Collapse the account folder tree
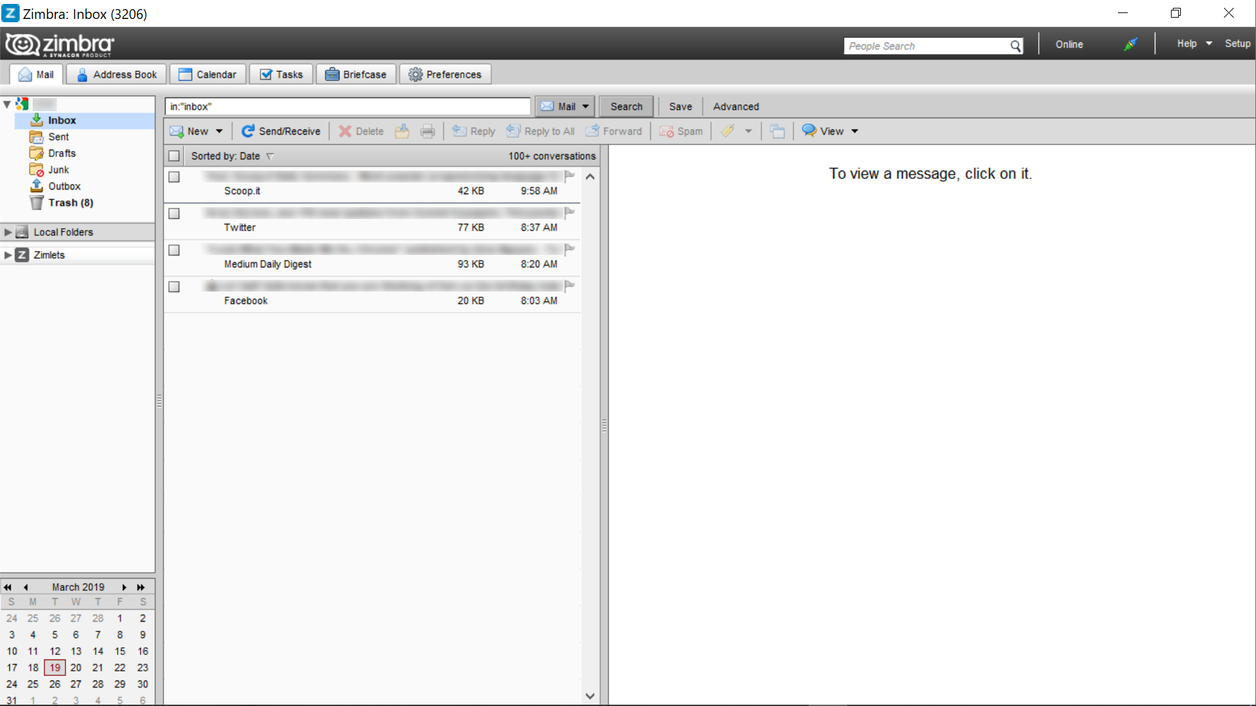Image resolution: width=1256 pixels, height=706 pixels. click(7, 104)
